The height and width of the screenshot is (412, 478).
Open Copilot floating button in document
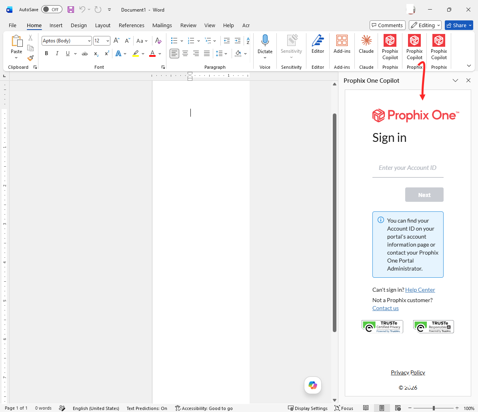coord(313,385)
